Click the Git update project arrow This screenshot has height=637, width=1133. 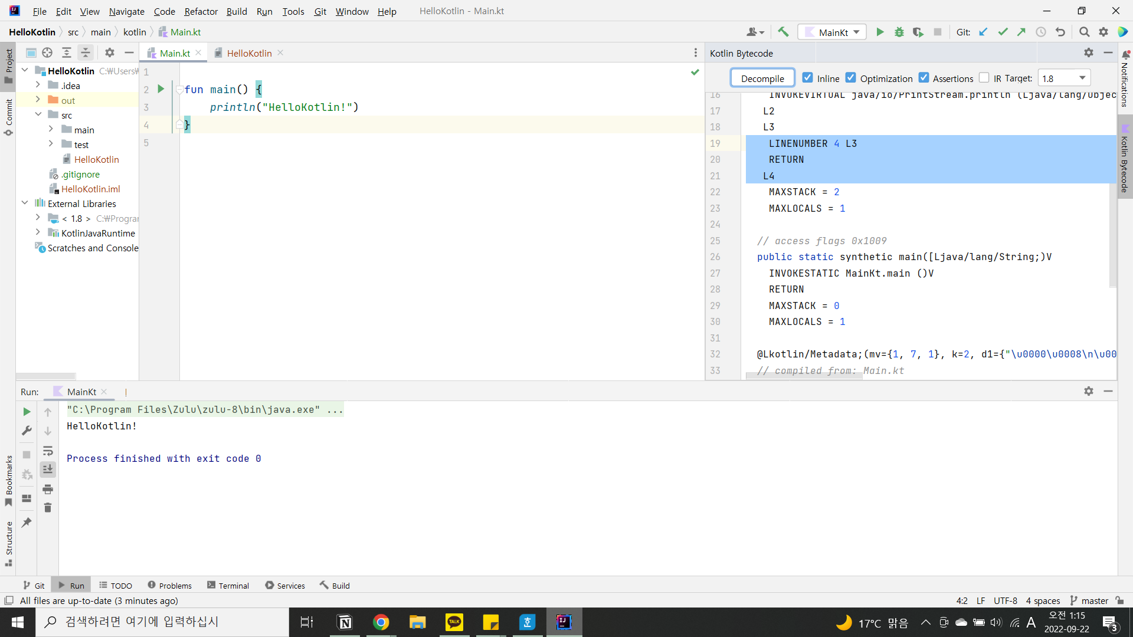[984, 32]
